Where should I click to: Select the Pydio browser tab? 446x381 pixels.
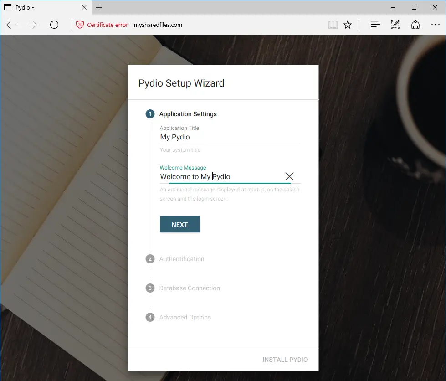(46, 7)
